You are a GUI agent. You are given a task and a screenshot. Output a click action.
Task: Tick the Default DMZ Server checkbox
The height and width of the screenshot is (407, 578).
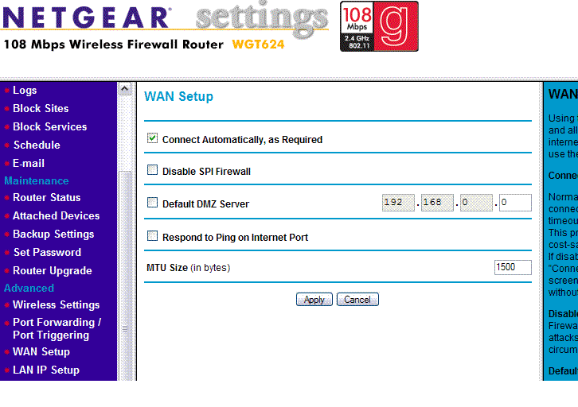click(x=152, y=203)
